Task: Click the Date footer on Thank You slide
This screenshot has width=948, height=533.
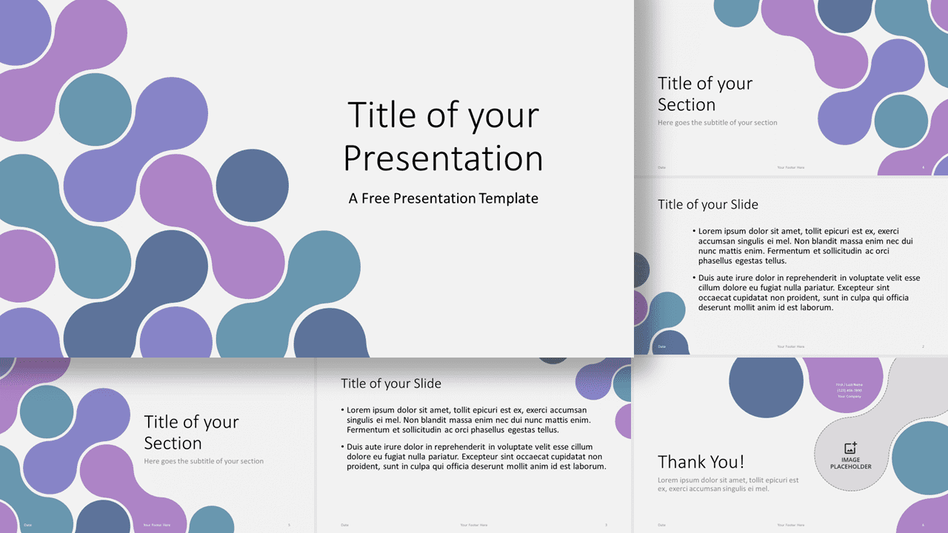Action: 661,525
